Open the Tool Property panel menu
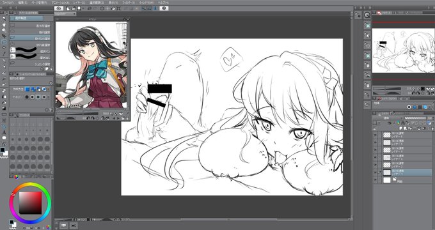Viewport: 435px width, 230px height. pyautogui.click(x=11, y=74)
